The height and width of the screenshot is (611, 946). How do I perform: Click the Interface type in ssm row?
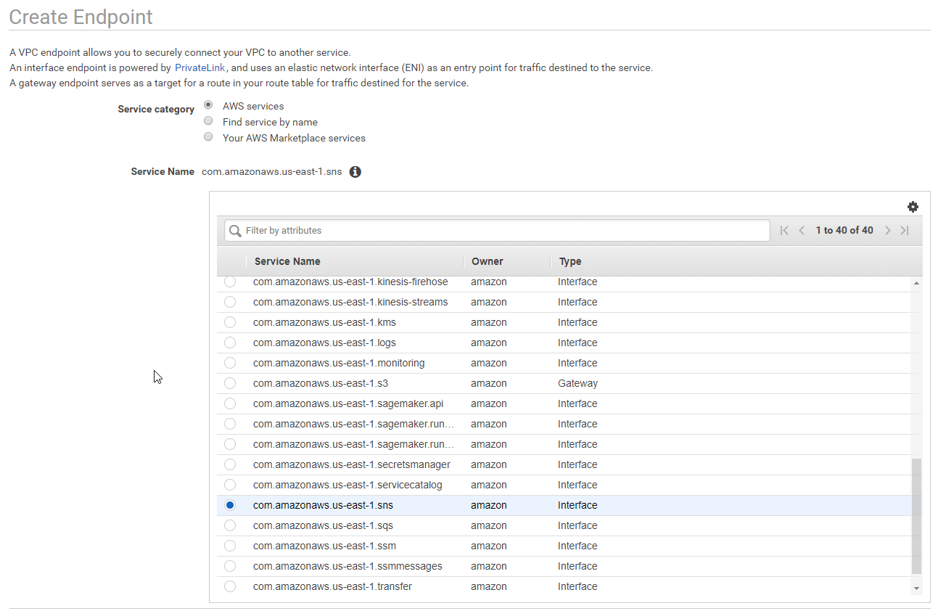[x=577, y=546]
